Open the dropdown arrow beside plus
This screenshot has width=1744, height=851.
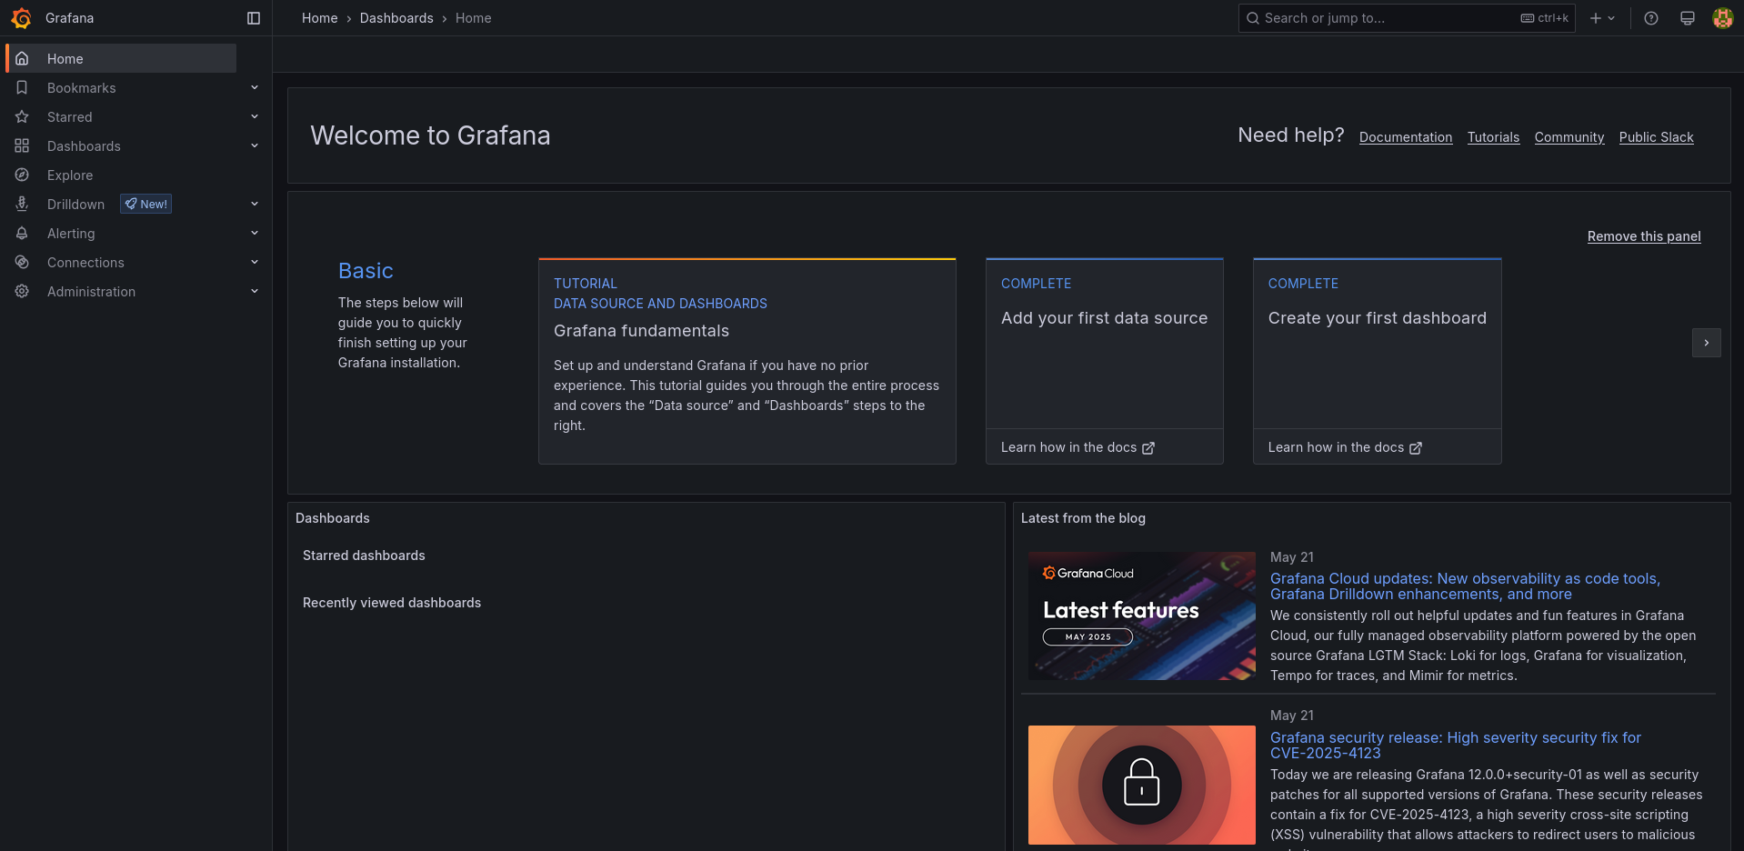[1611, 18]
